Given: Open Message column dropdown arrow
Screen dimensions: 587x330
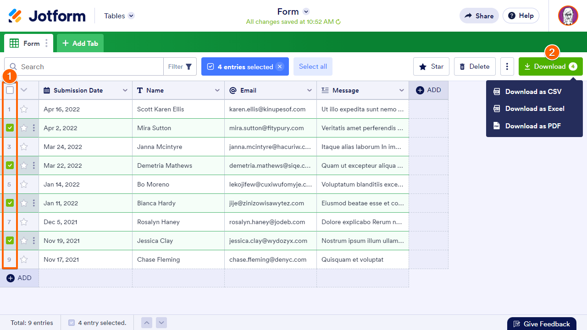Looking at the screenshot, I should (x=402, y=90).
